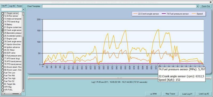Check 13.Intake air temperature
The height and width of the screenshot is (97, 213).
pyautogui.click(x=3, y=19)
